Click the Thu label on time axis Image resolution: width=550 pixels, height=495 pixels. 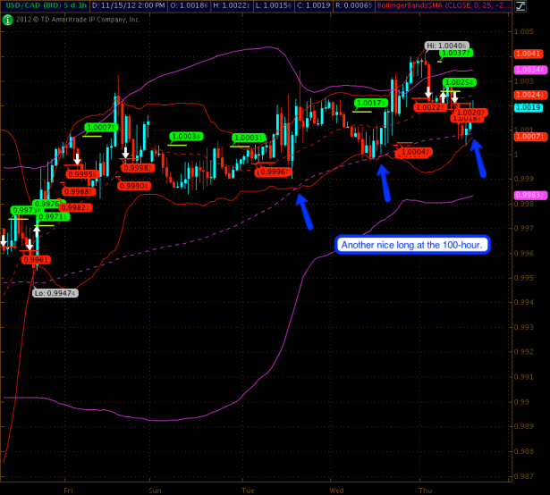tap(425, 491)
